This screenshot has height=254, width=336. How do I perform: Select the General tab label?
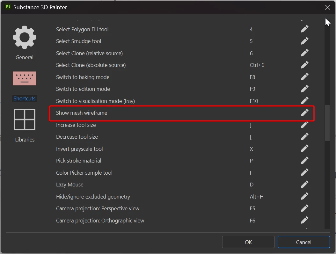pyautogui.click(x=25, y=57)
